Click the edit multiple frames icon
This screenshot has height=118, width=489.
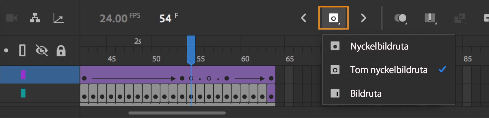point(430,18)
